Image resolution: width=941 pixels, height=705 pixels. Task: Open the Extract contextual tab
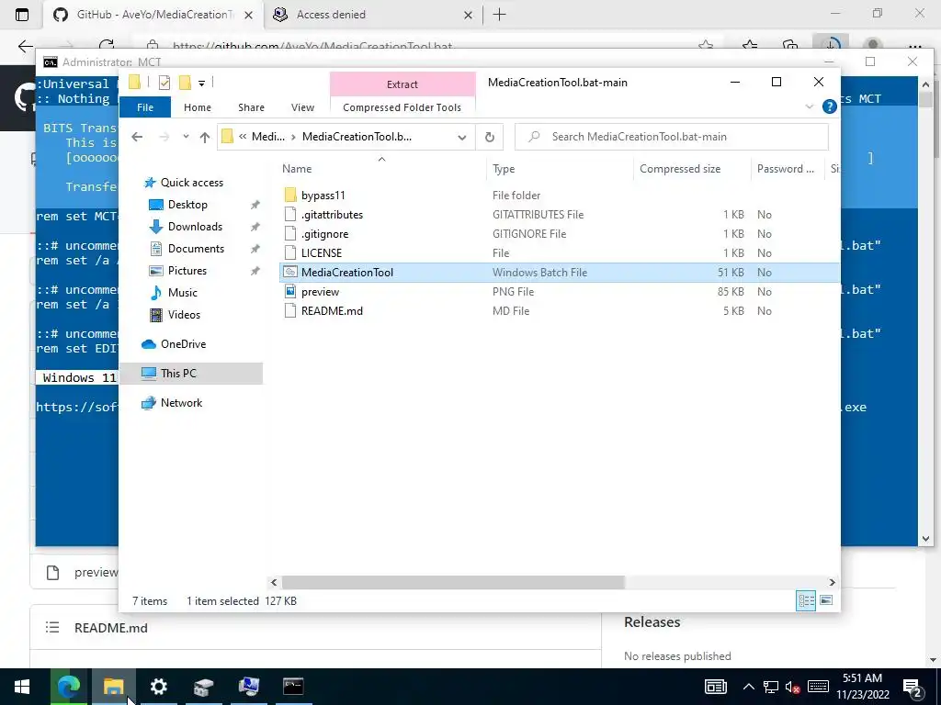(402, 84)
